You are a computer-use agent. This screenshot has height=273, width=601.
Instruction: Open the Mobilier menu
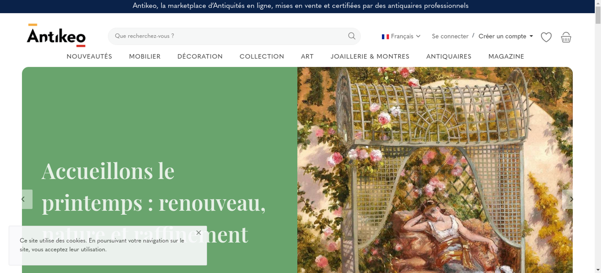tap(145, 57)
